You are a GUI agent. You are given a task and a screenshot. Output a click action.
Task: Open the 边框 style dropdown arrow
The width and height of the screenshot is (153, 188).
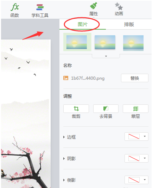[145, 136]
